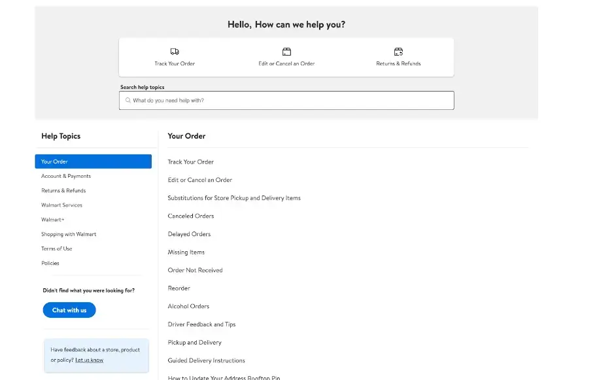Open the Canceled Orders article link

point(191,216)
